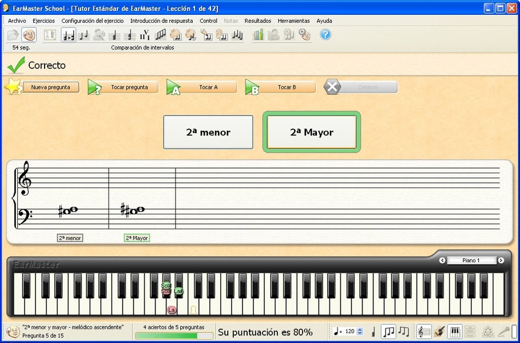Click Tocar pregunta to replay the question
Image resolution: width=520 pixels, height=343 pixels.
(x=129, y=87)
